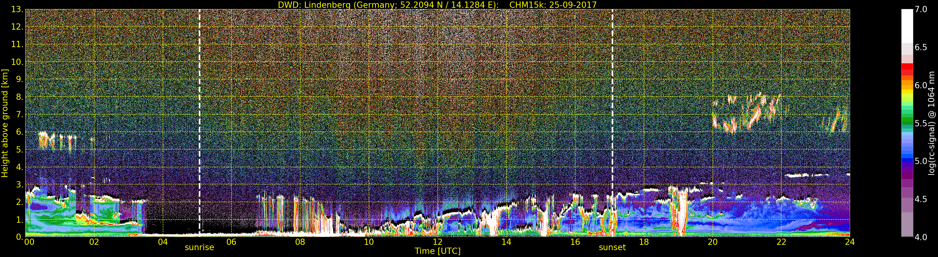938x257 pixels.
Task: Click the time axis tick "16"
Action: [575, 242]
